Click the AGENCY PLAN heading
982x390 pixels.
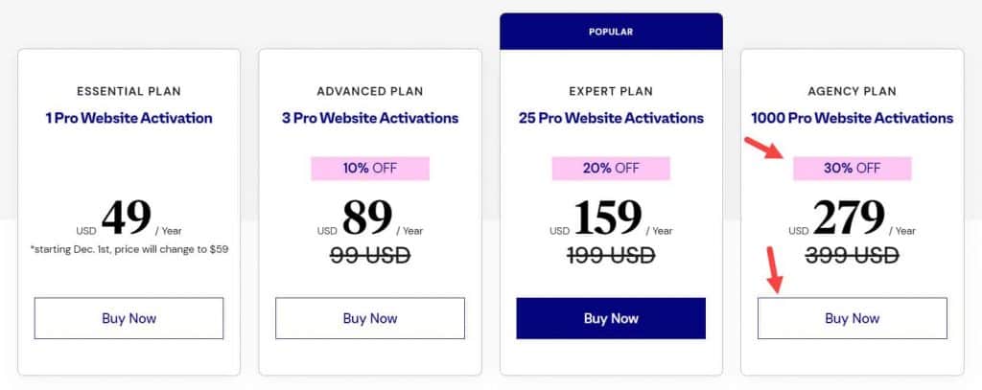pos(852,92)
